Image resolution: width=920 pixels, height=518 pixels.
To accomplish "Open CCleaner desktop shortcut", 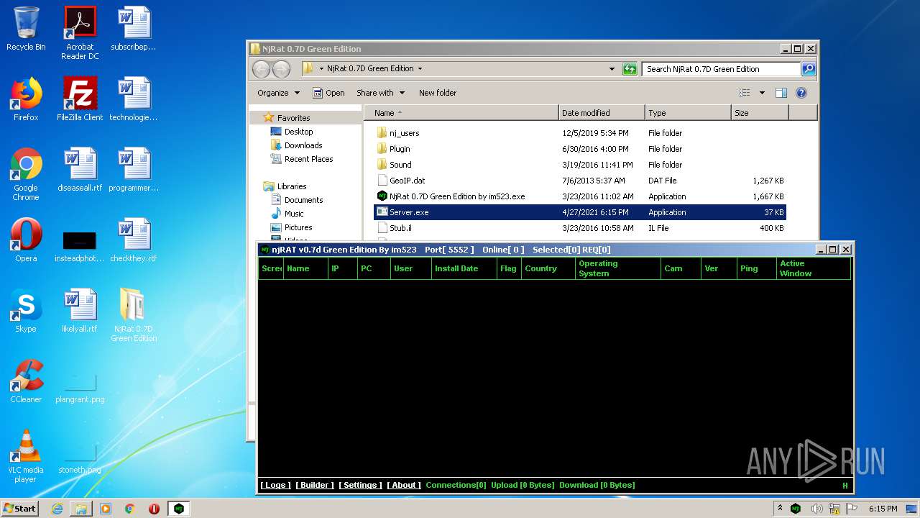I will coord(26,381).
